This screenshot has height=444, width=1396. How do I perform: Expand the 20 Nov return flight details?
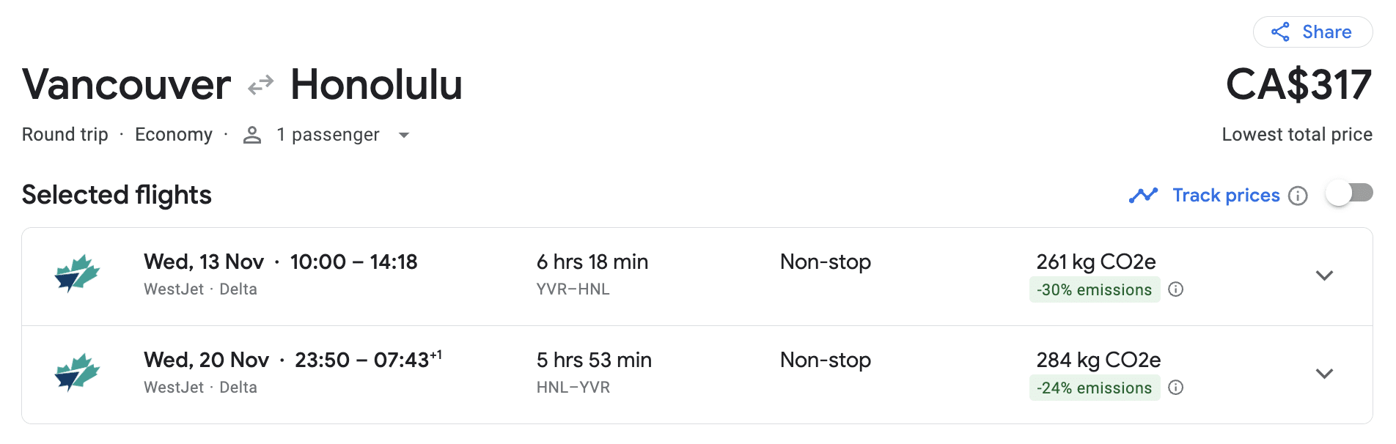[x=1324, y=374]
